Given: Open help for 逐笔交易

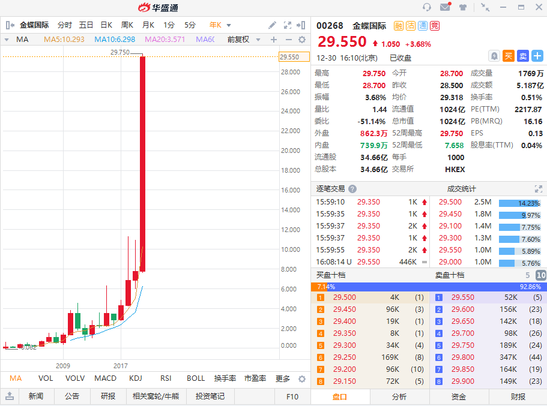Looking at the screenshot, I should point(352,189).
